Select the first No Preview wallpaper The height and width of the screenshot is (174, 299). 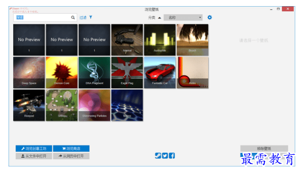click(29, 40)
